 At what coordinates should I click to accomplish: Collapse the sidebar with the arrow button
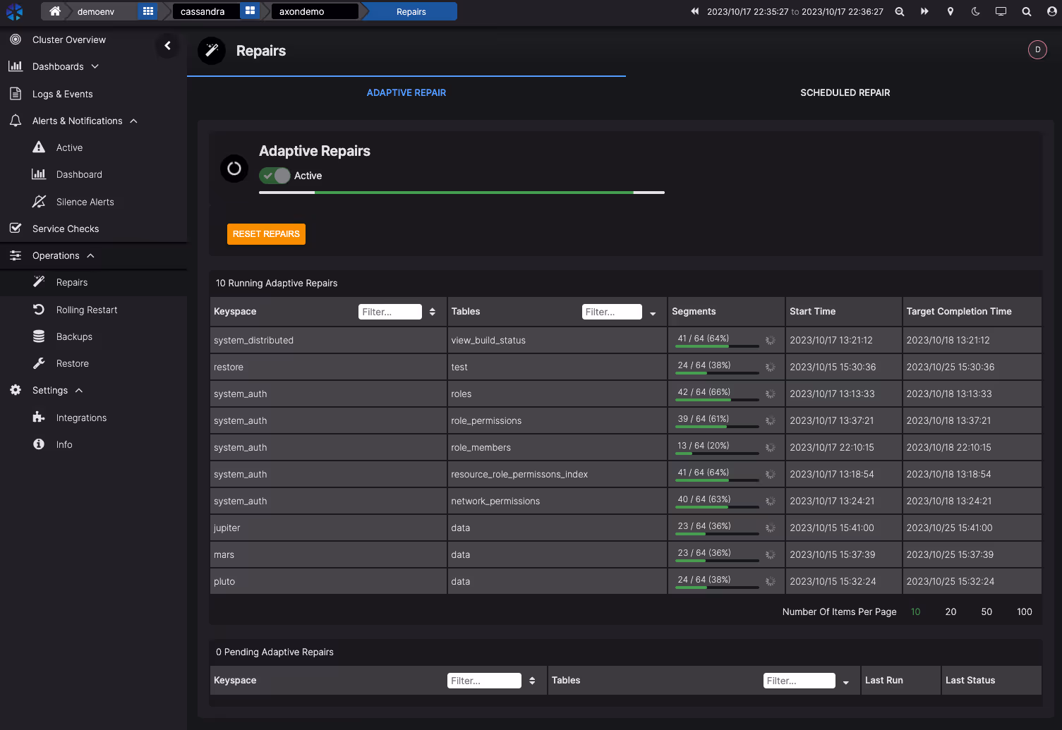pos(167,46)
